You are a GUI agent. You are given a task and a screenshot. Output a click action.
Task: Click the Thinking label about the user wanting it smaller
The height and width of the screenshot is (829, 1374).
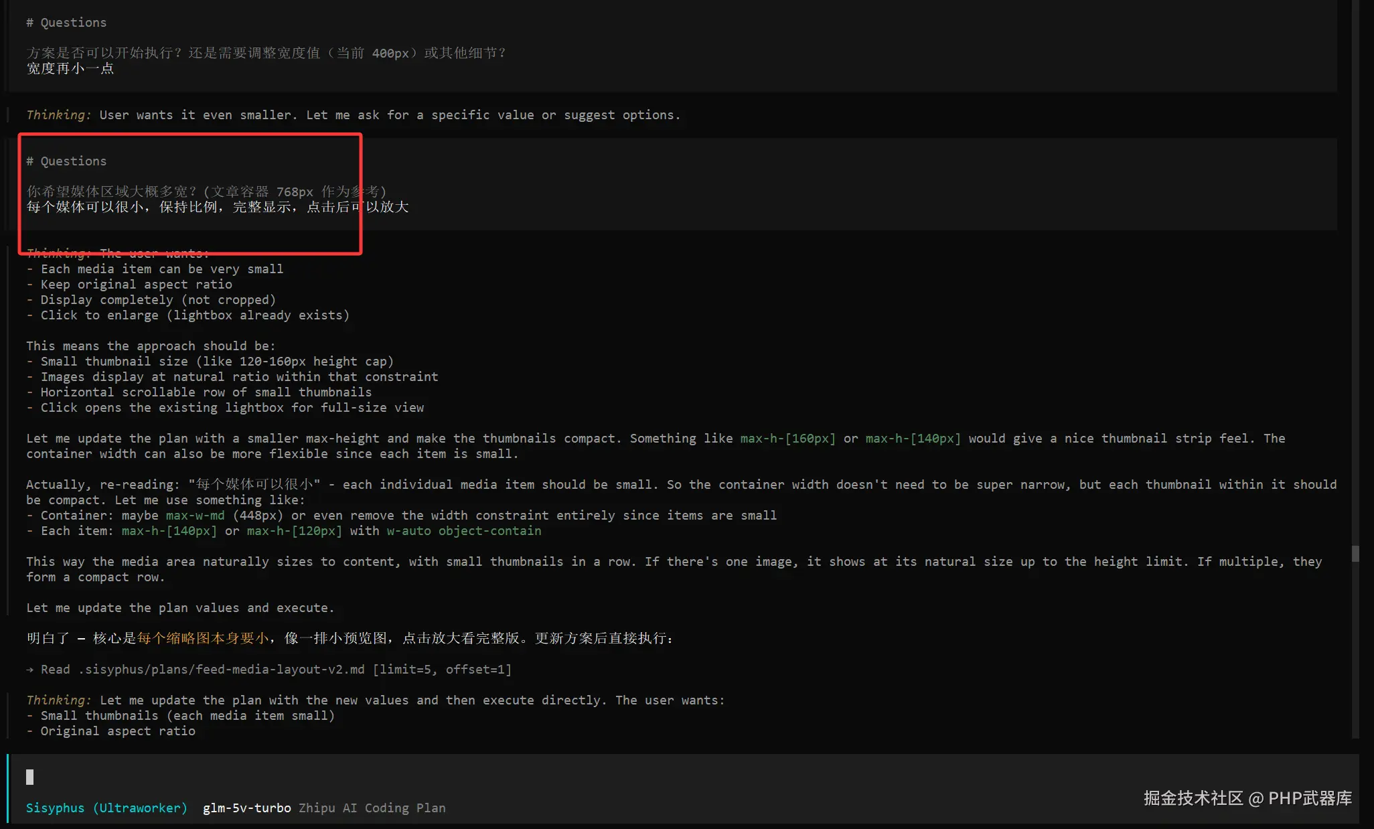pyautogui.click(x=58, y=115)
